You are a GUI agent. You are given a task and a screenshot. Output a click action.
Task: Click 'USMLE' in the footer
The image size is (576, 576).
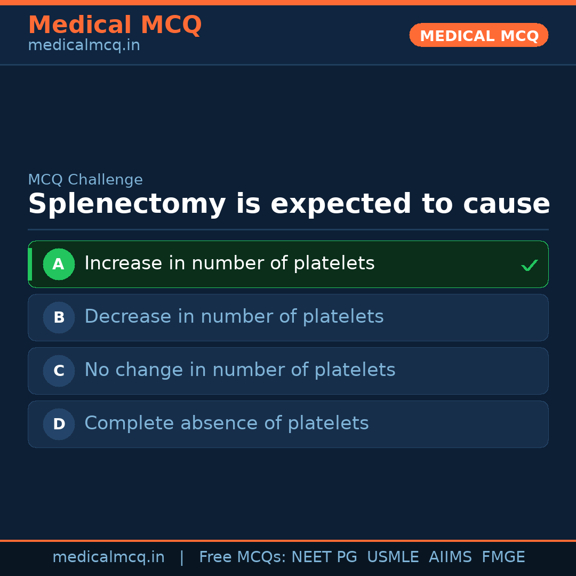coord(393,557)
